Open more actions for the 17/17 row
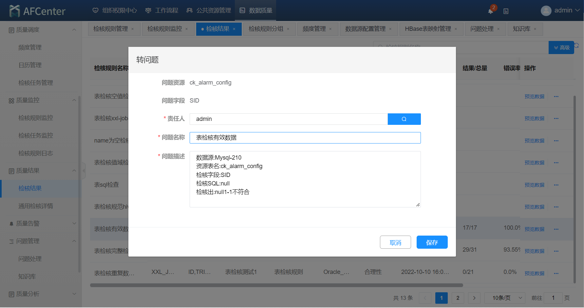Viewport: 584px width, 308px height. [x=556, y=229]
